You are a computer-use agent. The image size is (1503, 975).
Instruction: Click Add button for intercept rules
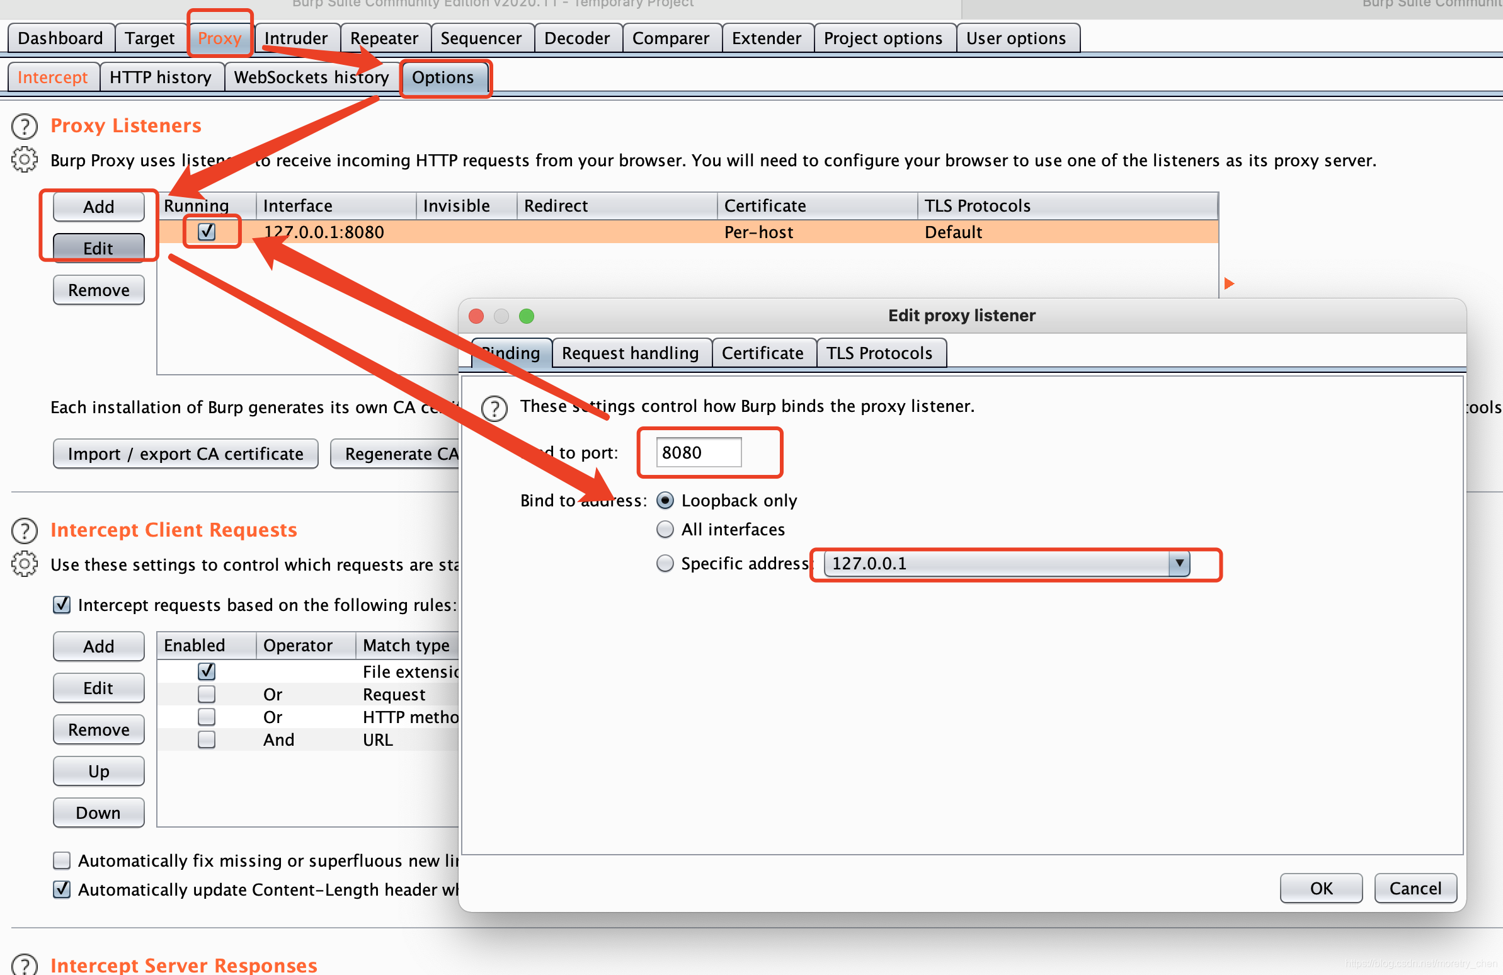pos(98,646)
